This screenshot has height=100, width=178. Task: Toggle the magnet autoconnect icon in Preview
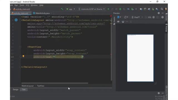pos(123,22)
